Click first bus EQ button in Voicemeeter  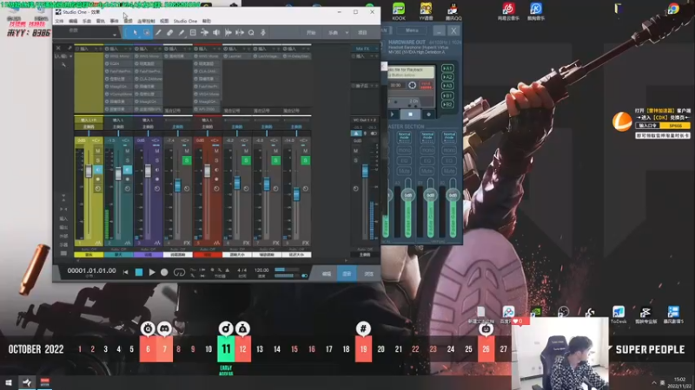click(404, 160)
